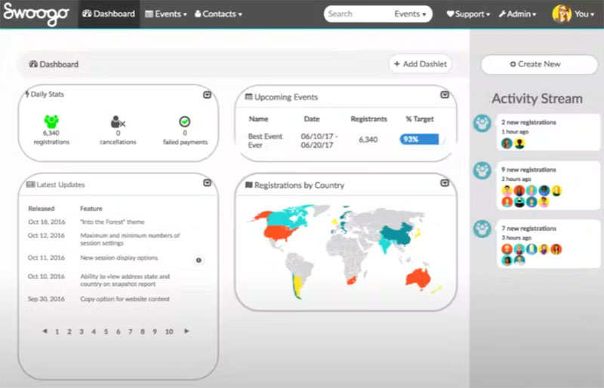Click the Create New button
604x388 pixels.
point(539,64)
